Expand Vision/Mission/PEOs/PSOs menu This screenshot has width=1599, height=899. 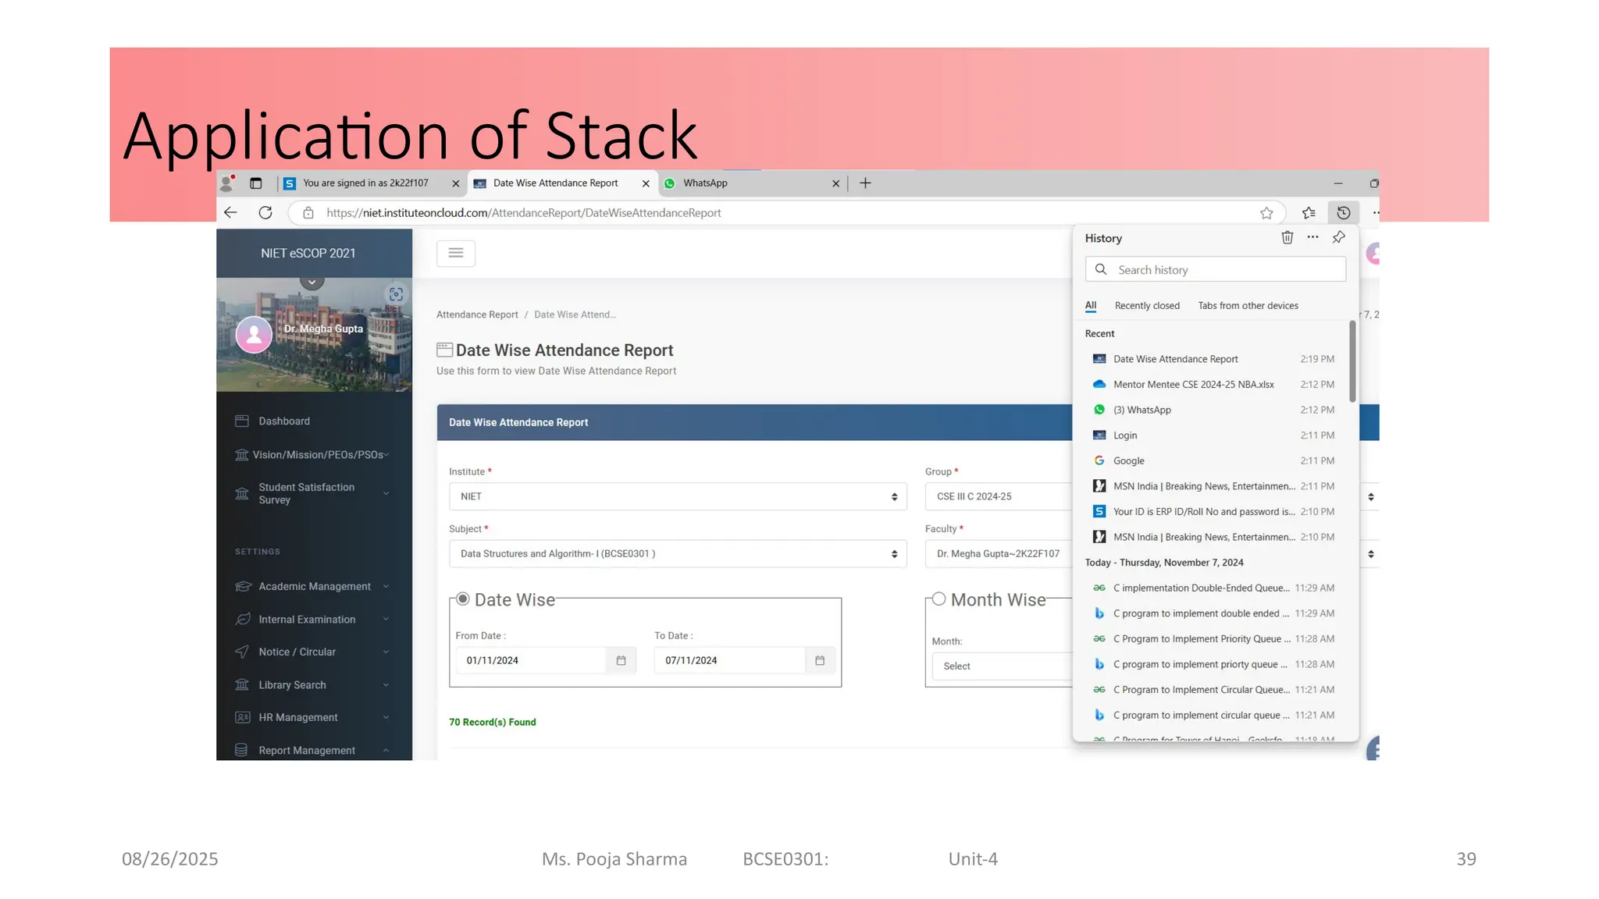click(x=315, y=454)
